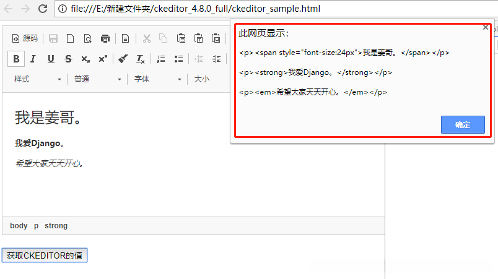Toggle Bold formatting button
This screenshot has height=279, width=498.
point(16,59)
